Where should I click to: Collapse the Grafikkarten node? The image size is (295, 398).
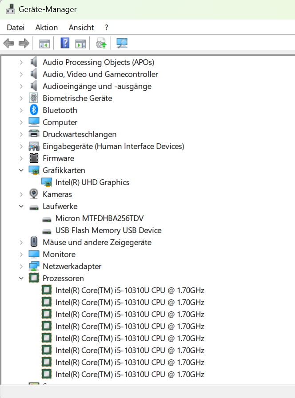[x=21, y=170]
